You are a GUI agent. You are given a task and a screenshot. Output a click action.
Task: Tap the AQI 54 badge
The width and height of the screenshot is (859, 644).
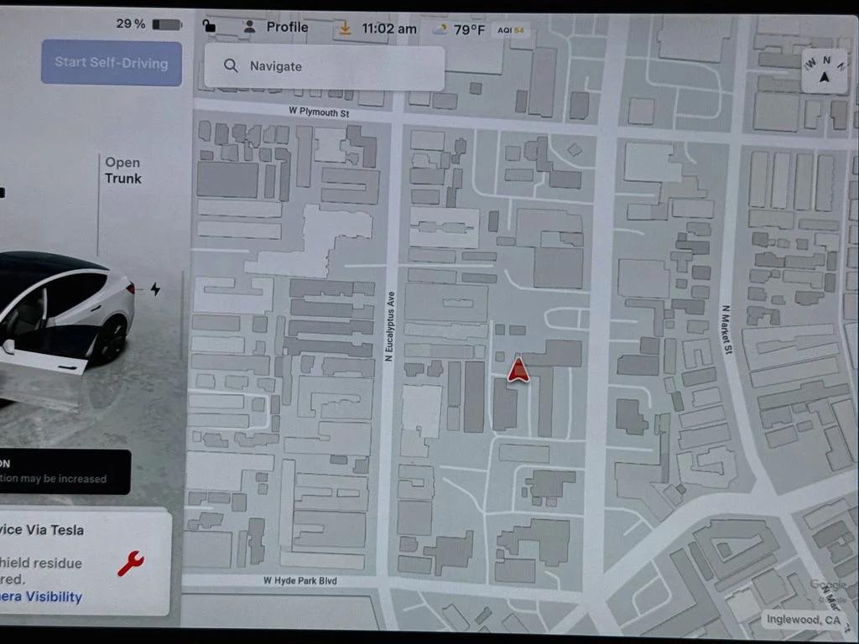click(x=511, y=30)
